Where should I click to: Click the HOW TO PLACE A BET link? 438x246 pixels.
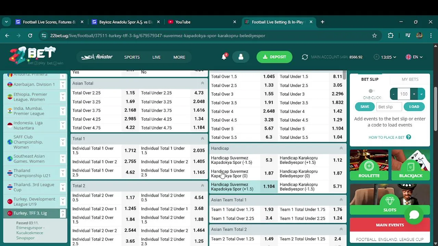pyautogui.click(x=387, y=137)
